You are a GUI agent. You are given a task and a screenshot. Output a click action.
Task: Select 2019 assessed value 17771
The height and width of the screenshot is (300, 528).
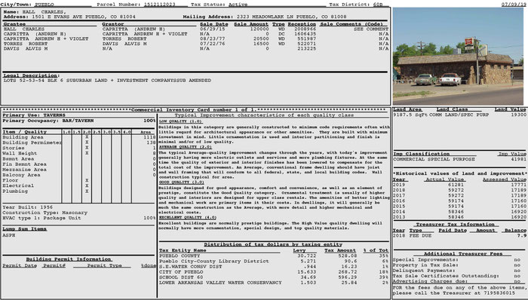pos(518,185)
